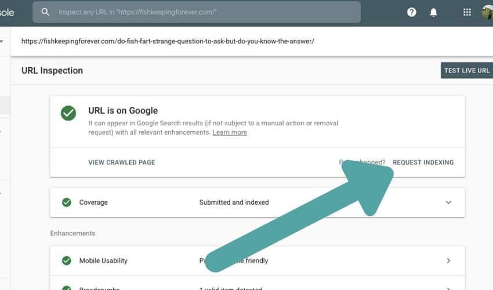Focus the Inspect any URL search field
The image size is (493, 290).
[197, 12]
